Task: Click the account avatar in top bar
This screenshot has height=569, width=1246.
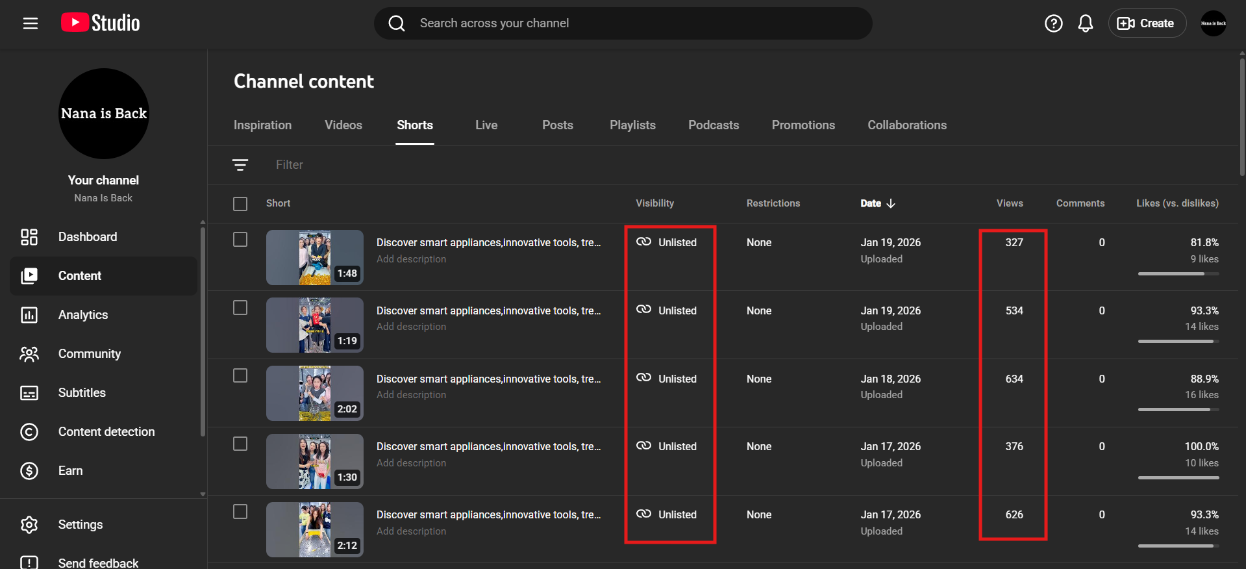Action: [x=1213, y=23]
